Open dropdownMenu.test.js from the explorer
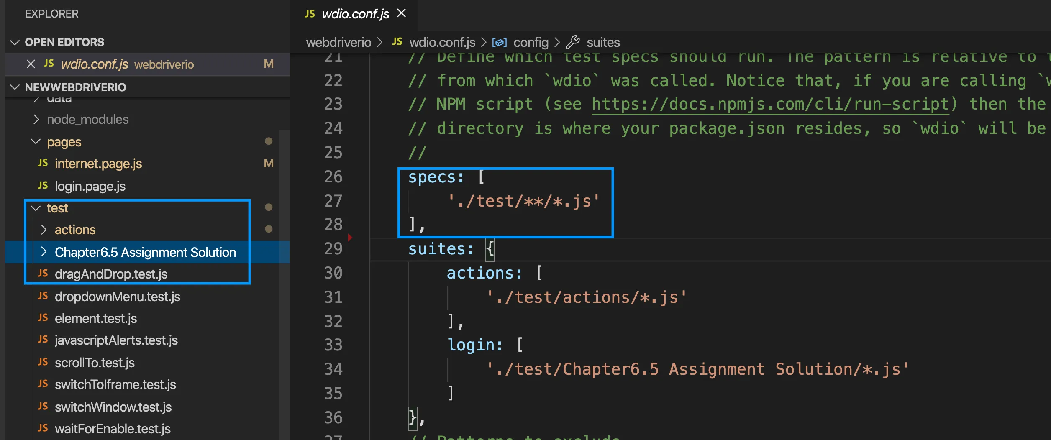This screenshot has width=1051, height=440. 117,297
